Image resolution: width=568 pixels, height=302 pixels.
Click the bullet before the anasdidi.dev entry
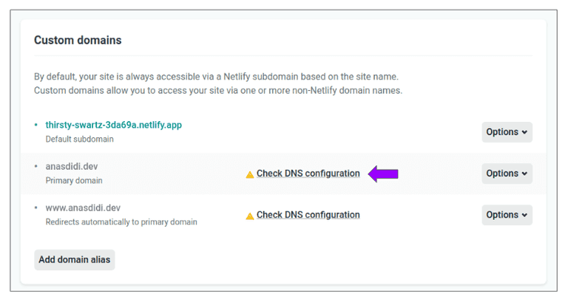click(x=35, y=167)
